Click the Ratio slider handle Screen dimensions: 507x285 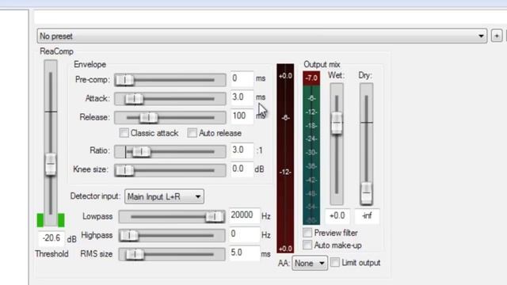point(141,151)
